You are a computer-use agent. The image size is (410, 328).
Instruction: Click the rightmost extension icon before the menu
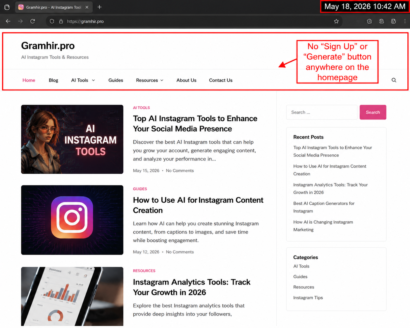[393, 21]
